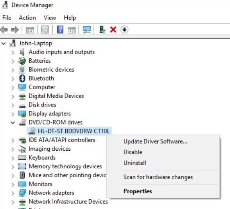The height and width of the screenshot is (209, 230).
Task: Click the red X uninstall toolbar icon
Action: pyautogui.click(x=113, y=29)
